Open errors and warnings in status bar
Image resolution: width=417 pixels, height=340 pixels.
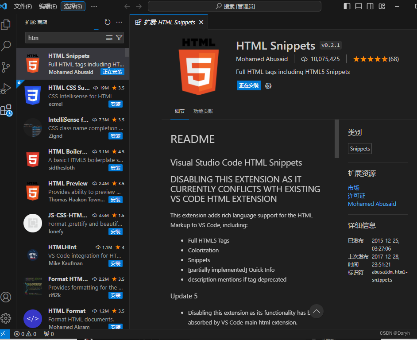(25, 334)
